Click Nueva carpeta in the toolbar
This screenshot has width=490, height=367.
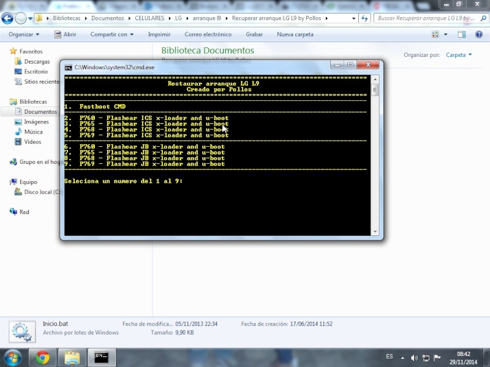[x=295, y=34]
